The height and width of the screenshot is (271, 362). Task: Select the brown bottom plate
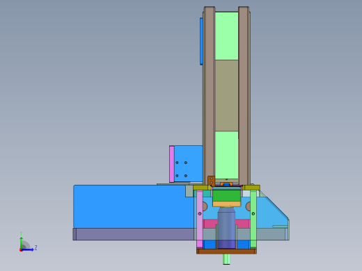click(x=226, y=252)
